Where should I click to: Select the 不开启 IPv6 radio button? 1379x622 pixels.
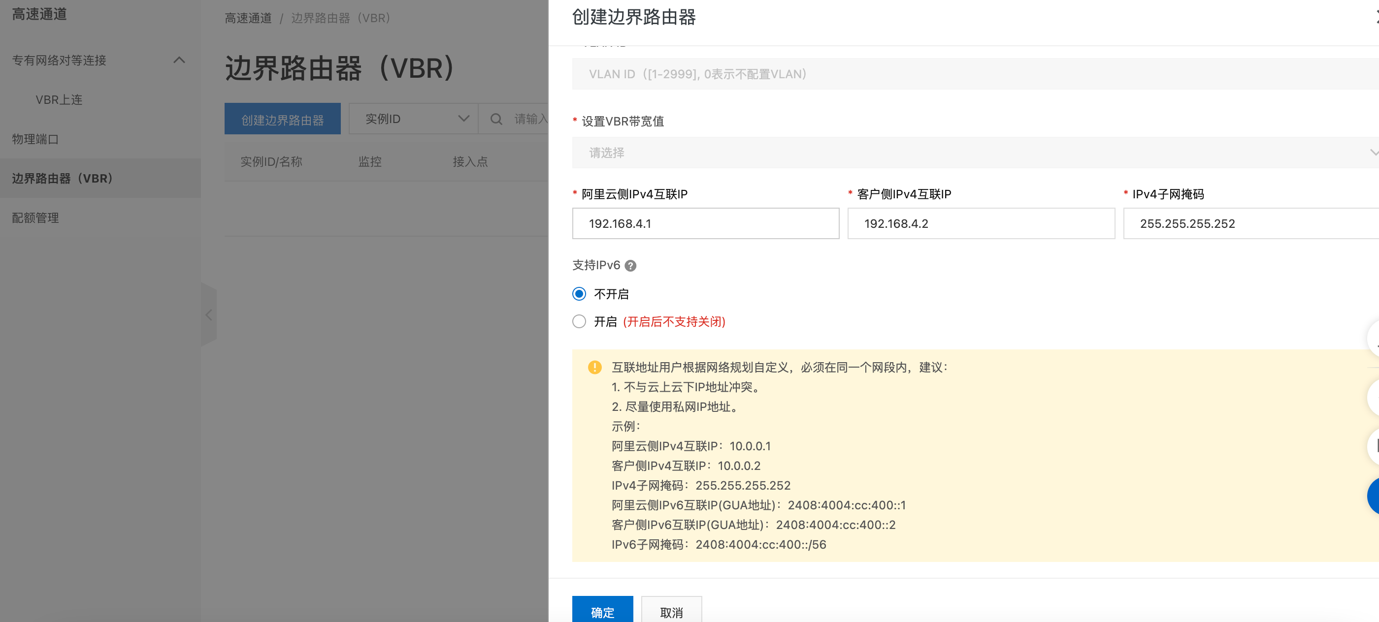click(579, 294)
